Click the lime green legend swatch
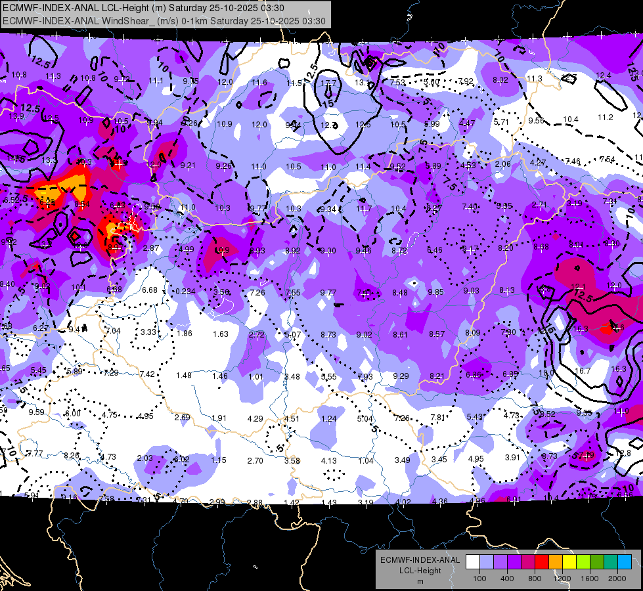643x591 pixels. pos(583,562)
